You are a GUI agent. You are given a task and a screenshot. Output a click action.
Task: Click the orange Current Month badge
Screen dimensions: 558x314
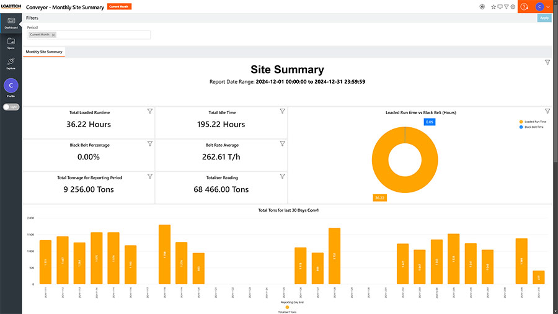(119, 7)
